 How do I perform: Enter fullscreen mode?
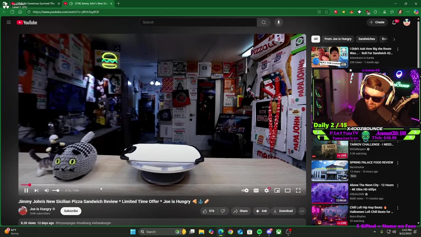click(298, 190)
